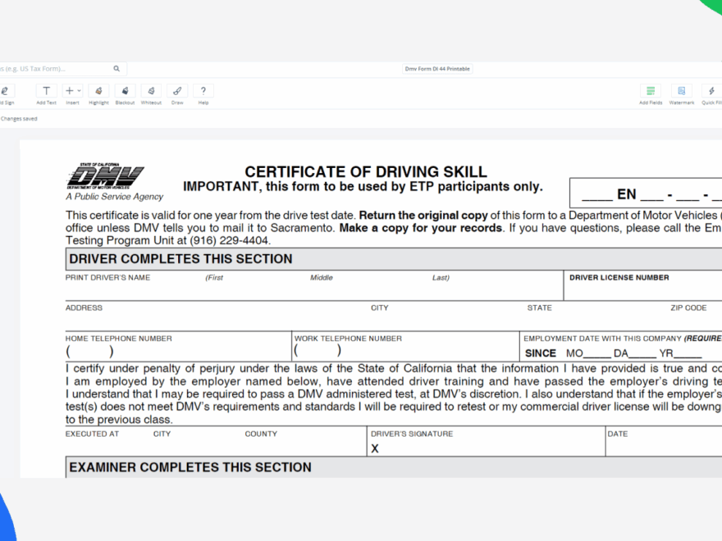Click 'EXAMINER COMPLETES THIS SECTION' header
The image size is (722, 541).
click(x=190, y=467)
